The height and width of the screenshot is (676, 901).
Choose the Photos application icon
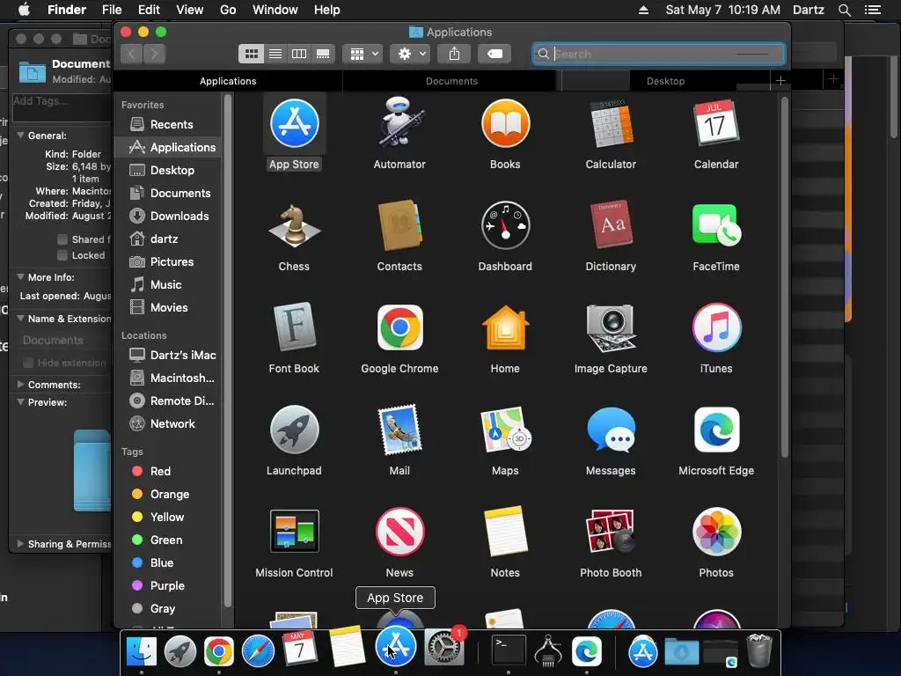coord(716,532)
